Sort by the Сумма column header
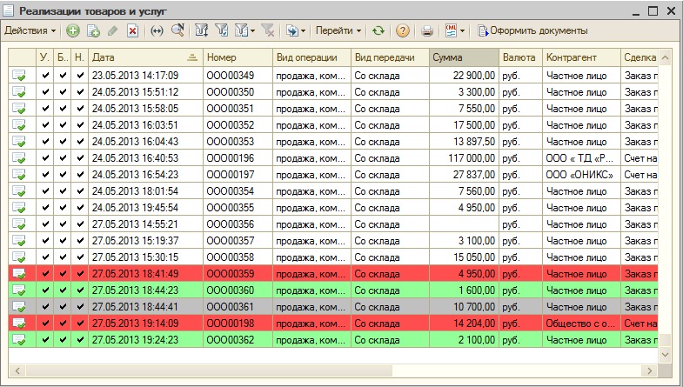This screenshot has width=683, height=387. (x=464, y=57)
